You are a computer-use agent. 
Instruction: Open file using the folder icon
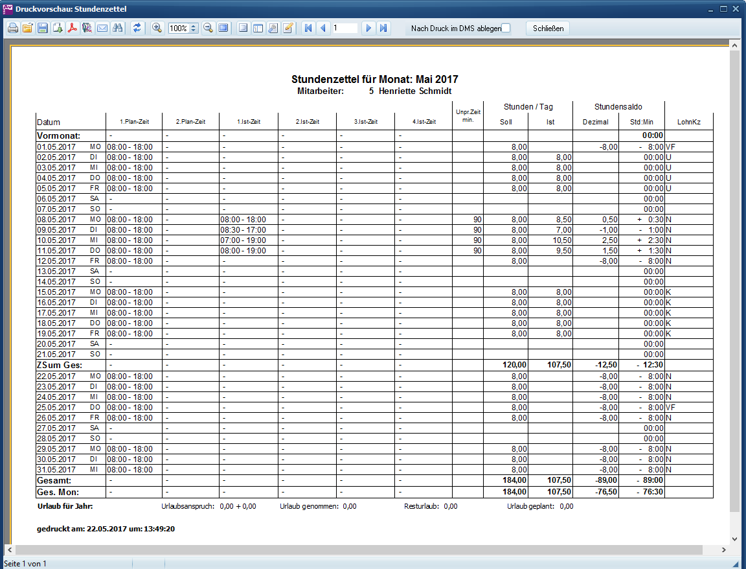pyautogui.click(x=28, y=29)
